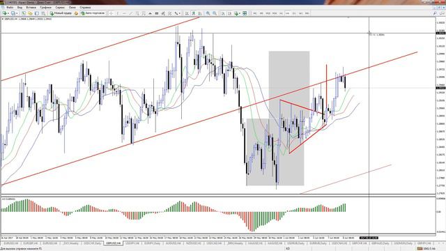
Task: Open the Справка menu
Action: coord(85,8)
